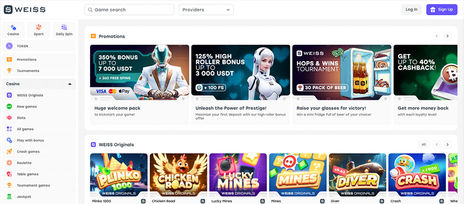Open the 125% High Roller Bonus banner
The height and width of the screenshot is (204, 464).
click(241, 72)
